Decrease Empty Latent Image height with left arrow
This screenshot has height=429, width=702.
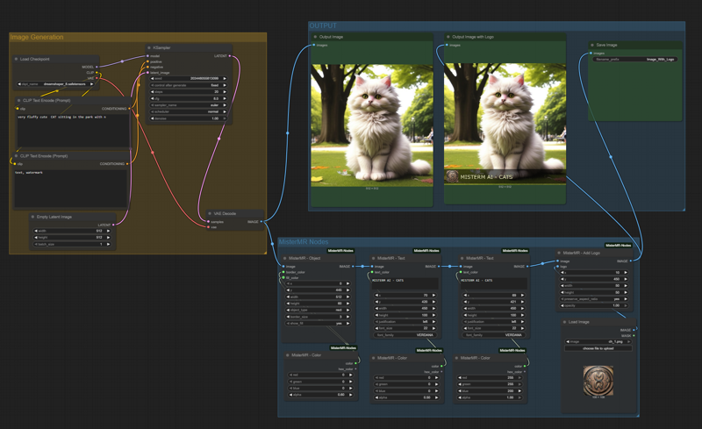point(36,238)
